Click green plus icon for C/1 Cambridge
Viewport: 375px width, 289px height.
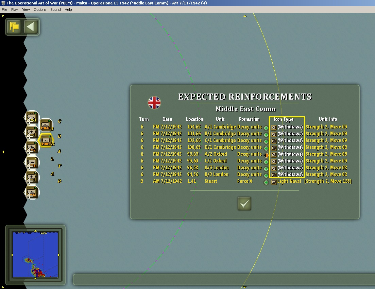click(266, 141)
